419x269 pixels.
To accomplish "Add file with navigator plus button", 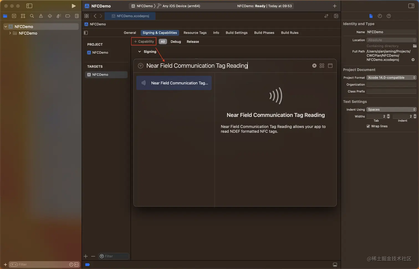I will [5, 265].
